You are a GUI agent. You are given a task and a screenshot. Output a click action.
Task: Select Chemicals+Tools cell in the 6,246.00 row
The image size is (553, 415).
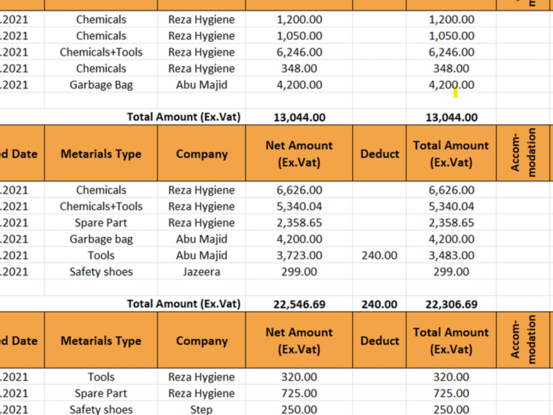[101, 52]
